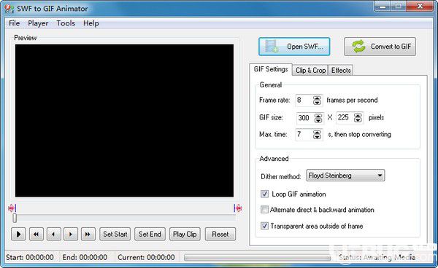Image resolution: width=438 pixels, height=268 pixels.
Task: Click the start clip marker icon
Action: point(12,208)
